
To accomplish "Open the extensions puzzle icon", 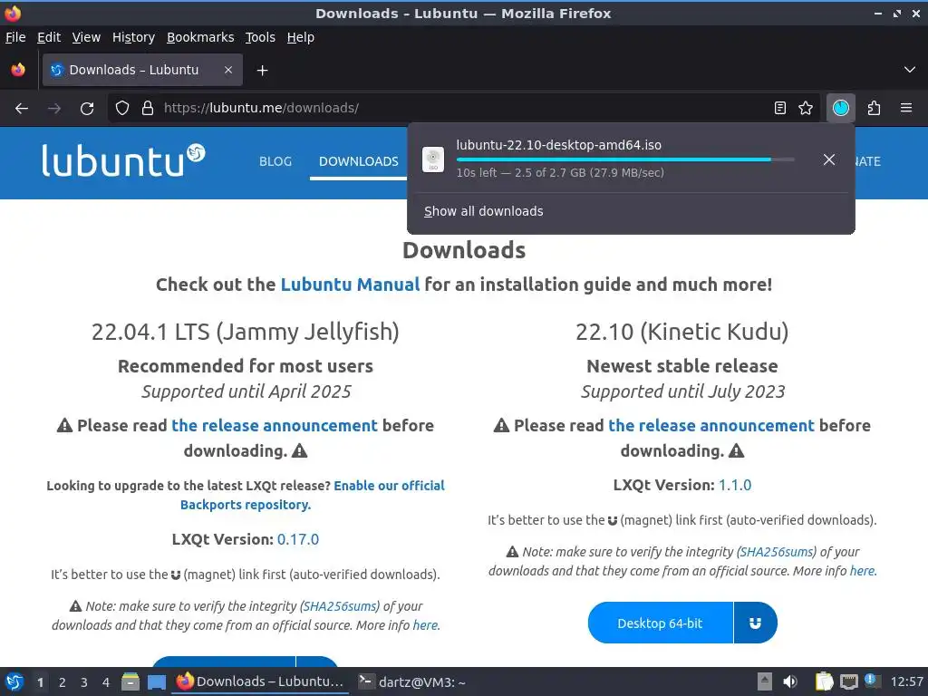I will coord(874,108).
